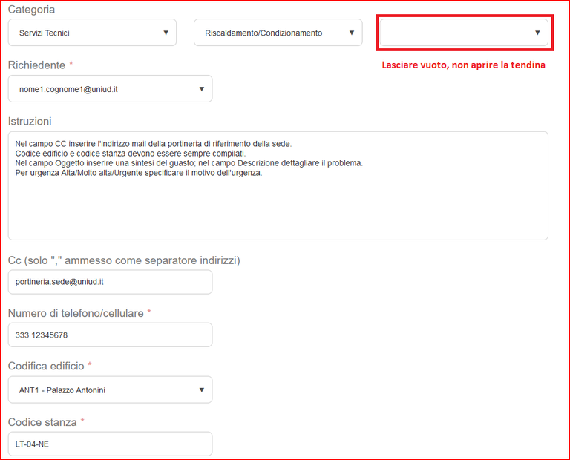Click the Codice stanza field with LT-04-NE
Screen dimensions: 570x460
(x=110, y=444)
